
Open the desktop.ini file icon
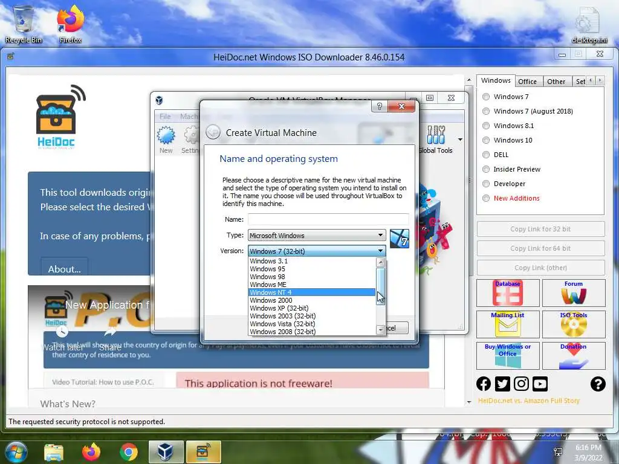[589, 24]
